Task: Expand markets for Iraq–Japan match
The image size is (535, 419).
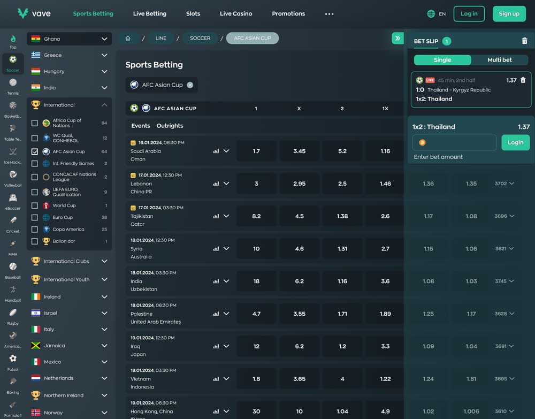Action: coord(226,346)
